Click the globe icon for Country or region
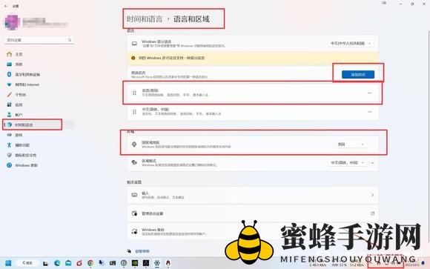This screenshot has width=430, height=269. coord(134,145)
